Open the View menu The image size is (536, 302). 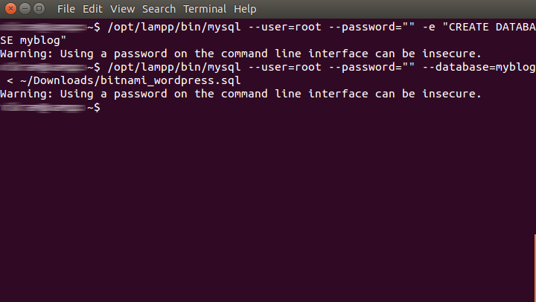[x=121, y=9]
